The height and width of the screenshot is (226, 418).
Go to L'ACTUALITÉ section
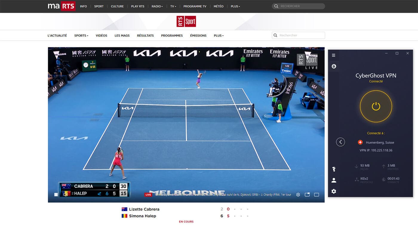click(57, 35)
